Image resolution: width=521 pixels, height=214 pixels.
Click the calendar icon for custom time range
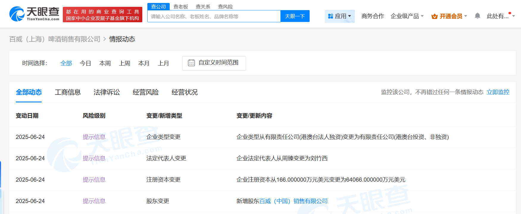coord(191,63)
